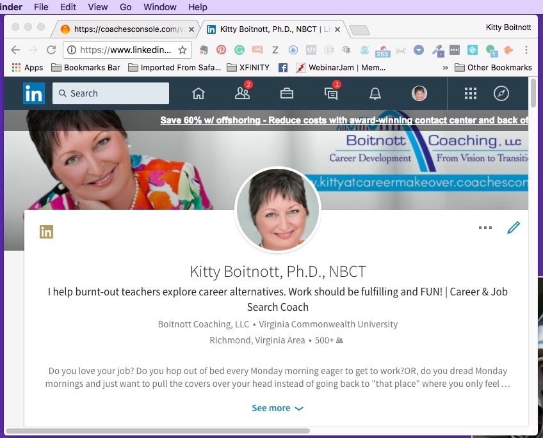
Task: Open the XFINITY bookmarks folder
Action: coord(248,67)
